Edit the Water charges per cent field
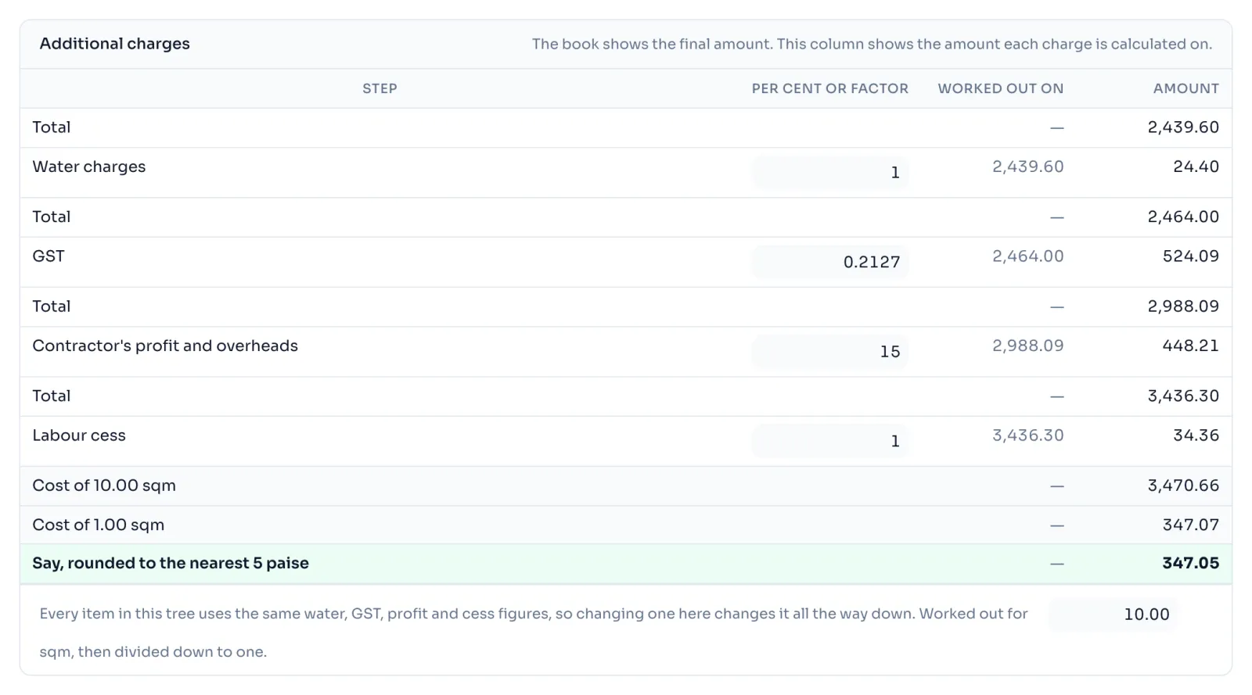The width and height of the screenshot is (1252, 695). coord(829,172)
